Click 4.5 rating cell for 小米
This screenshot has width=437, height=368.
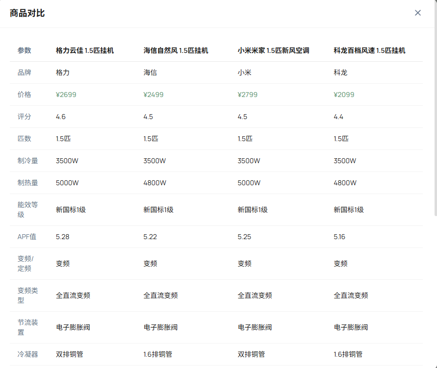(x=242, y=117)
